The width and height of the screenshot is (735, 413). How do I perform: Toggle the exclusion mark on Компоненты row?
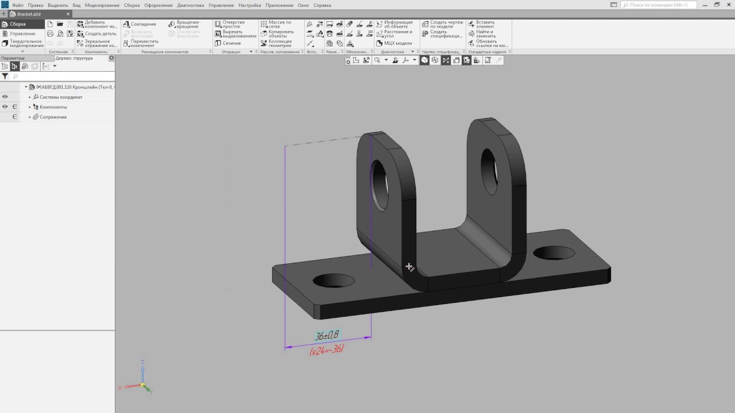coord(15,107)
